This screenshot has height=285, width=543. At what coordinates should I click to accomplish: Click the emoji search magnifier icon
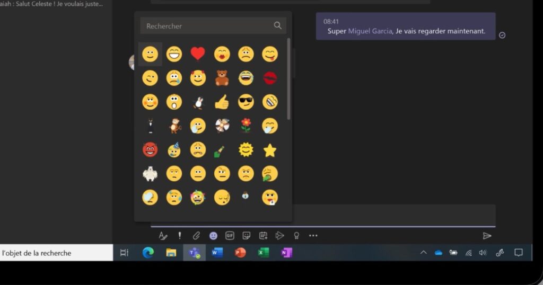277,25
